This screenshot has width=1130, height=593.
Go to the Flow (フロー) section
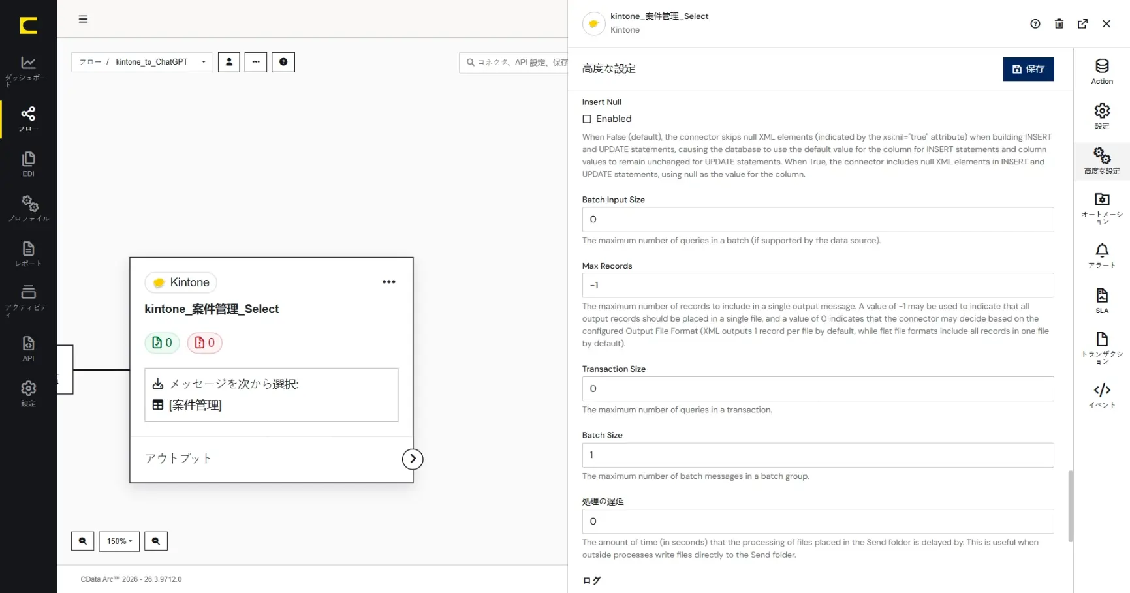tap(28, 119)
